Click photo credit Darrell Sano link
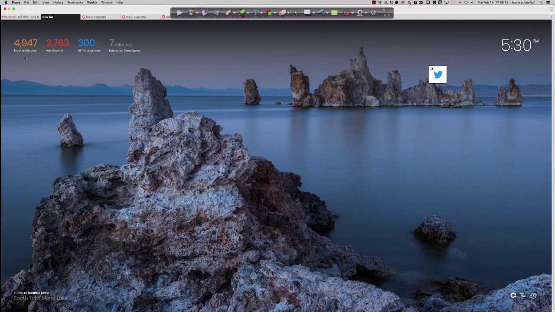Viewport: 555px width, 312px height. 38,293
